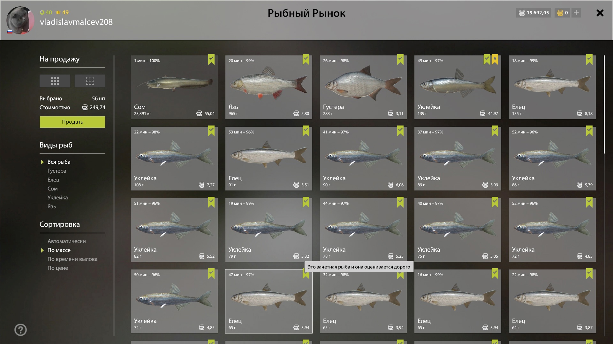Click the vertical scrollbar on the right
This screenshot has height=344, width=613.
[x=604, y=104]
